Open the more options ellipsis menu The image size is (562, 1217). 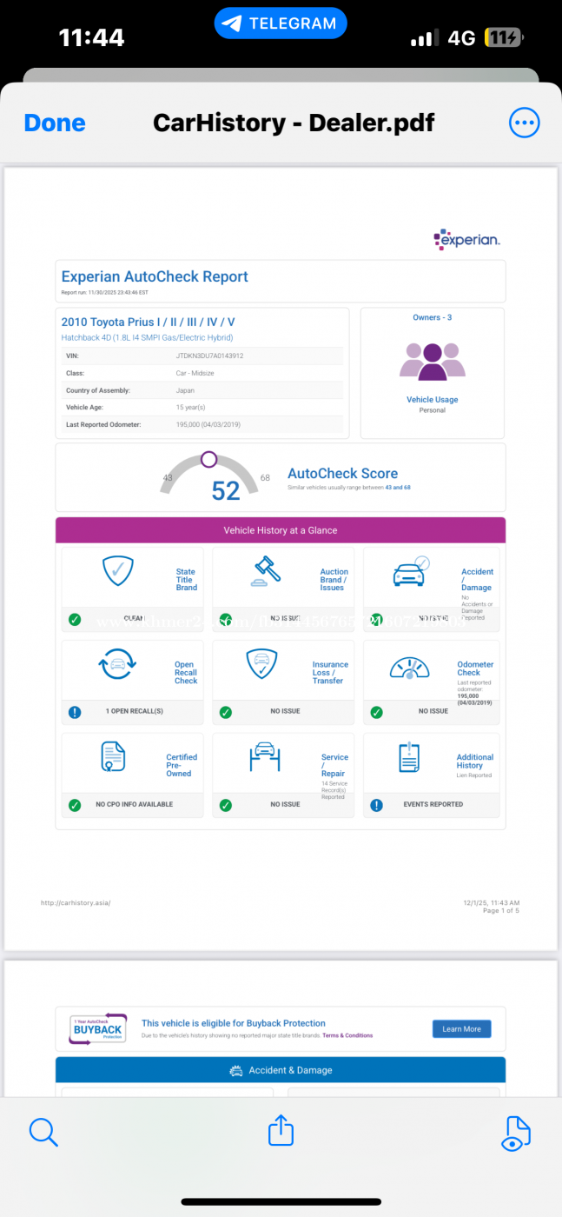click(x=524, y=123)
